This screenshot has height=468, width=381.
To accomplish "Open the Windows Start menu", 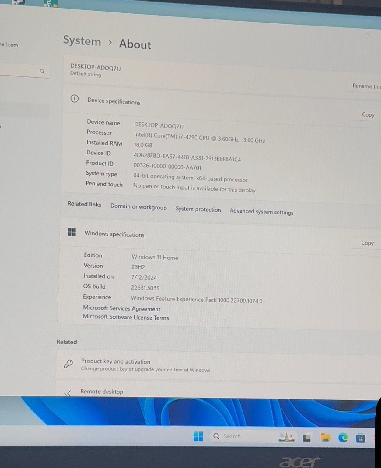I will click(198, 436).
